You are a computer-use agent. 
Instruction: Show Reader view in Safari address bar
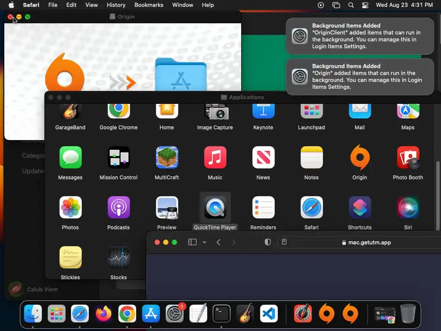click(284, 242)
